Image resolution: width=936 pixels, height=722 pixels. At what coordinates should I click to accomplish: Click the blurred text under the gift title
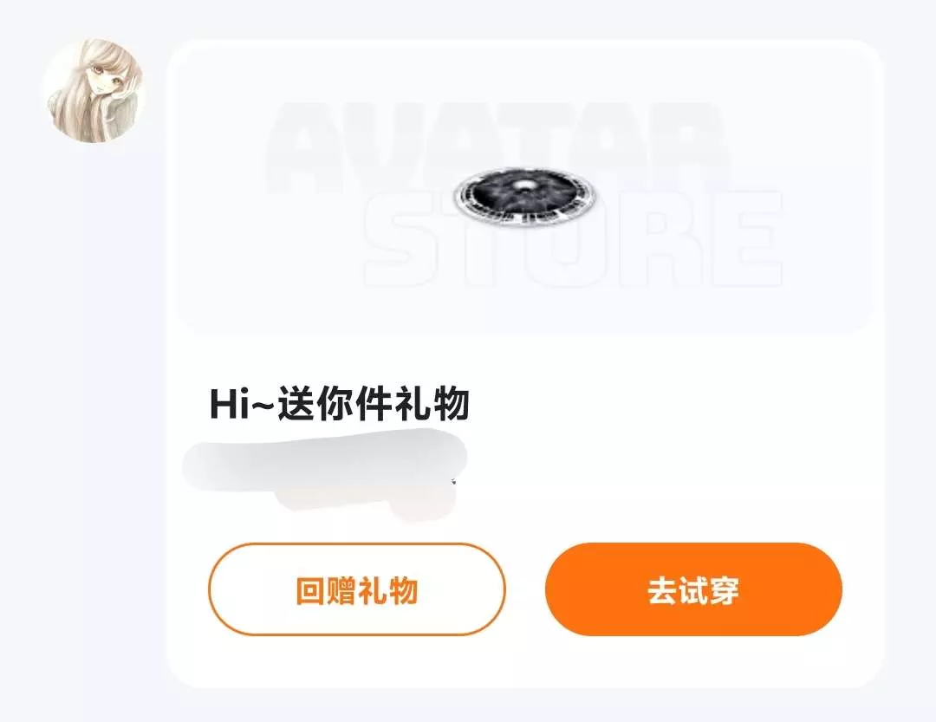(x=325, y=473)
